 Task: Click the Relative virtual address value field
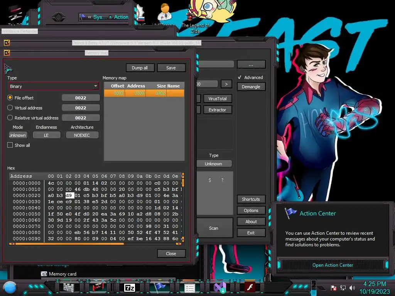coord(81,118)
